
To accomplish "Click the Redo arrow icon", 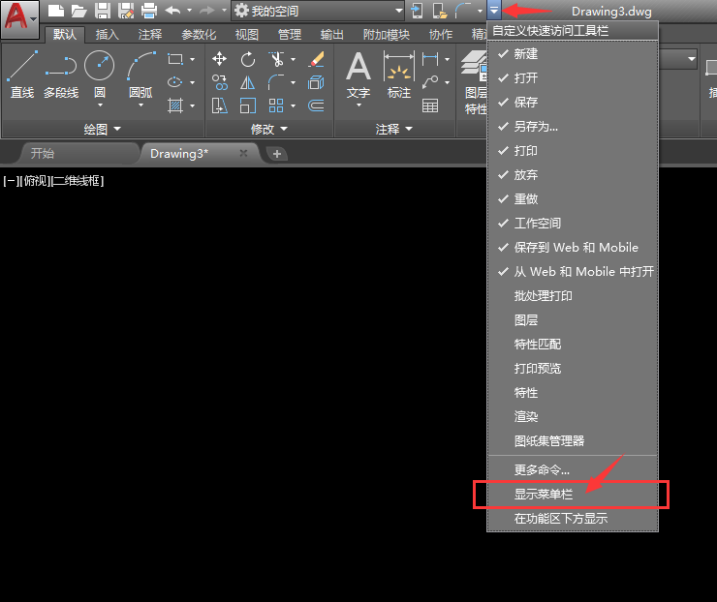I will click(x=207, y=10).
